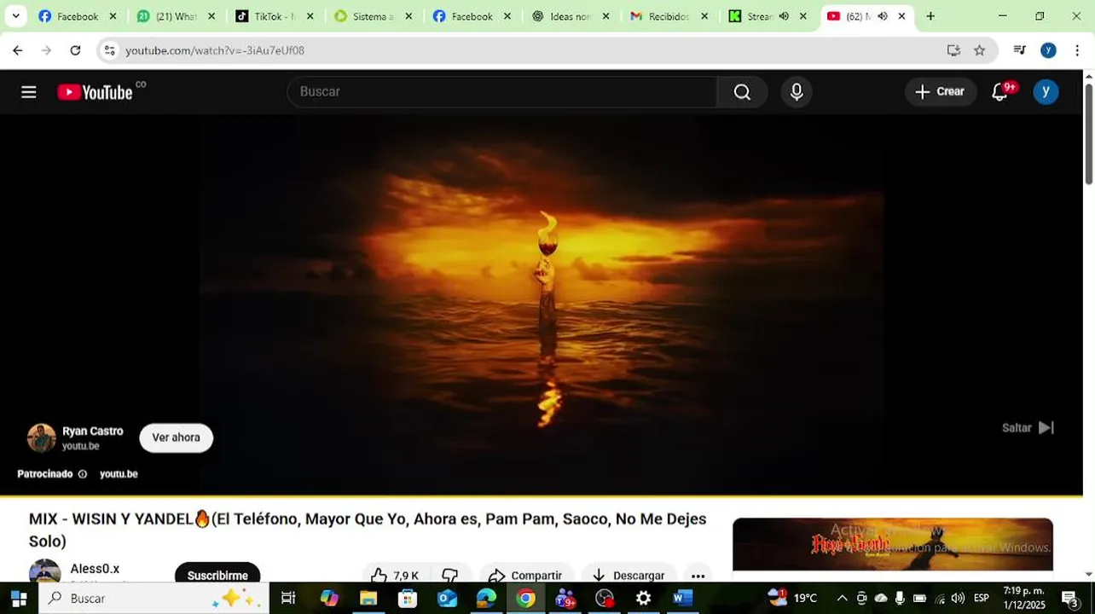Open Word from taskbar
The image size is (1095, 614).
click(682, 599)
